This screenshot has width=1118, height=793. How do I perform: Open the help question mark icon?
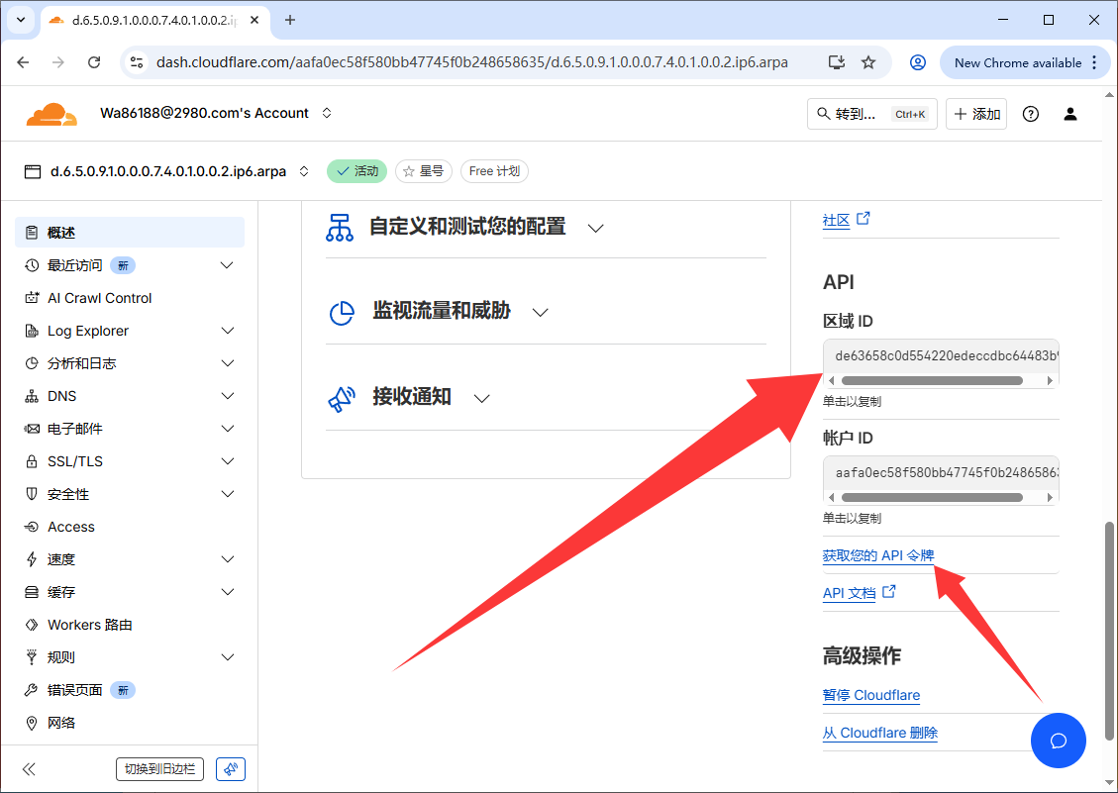(1031, 114)
